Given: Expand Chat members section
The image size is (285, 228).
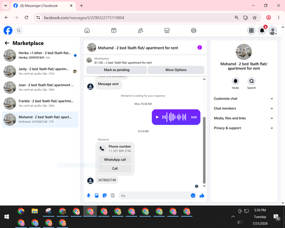Looking at the screenshot, I should point(243,108).
